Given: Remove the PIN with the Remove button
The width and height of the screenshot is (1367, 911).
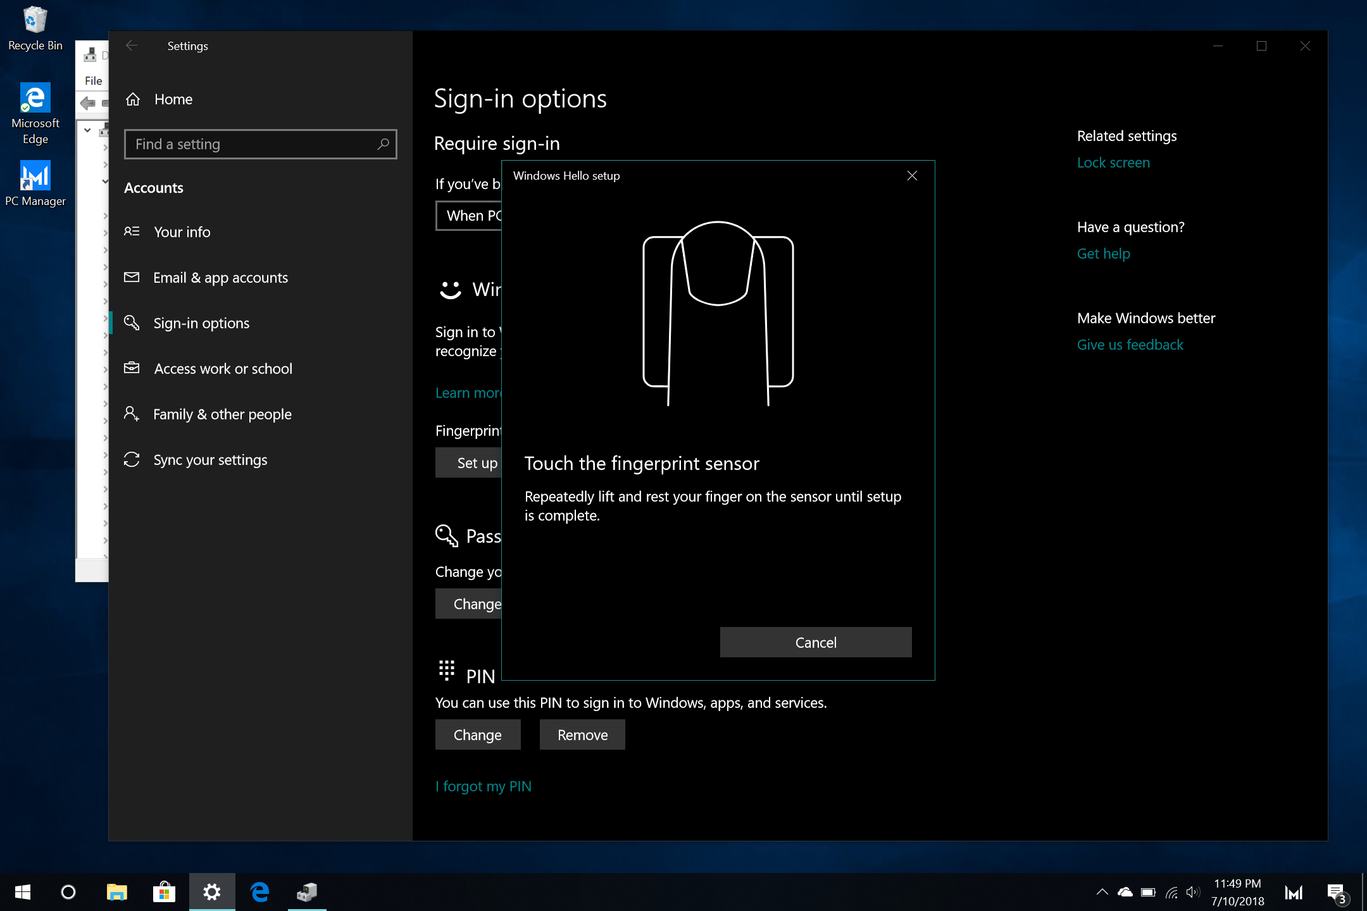Looking at the screenshot, I should [x=582, y=734].
